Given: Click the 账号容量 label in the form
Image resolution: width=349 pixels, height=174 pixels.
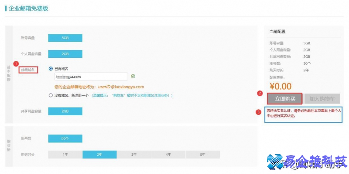Looking at the screenshot, I should click(27, 38).
